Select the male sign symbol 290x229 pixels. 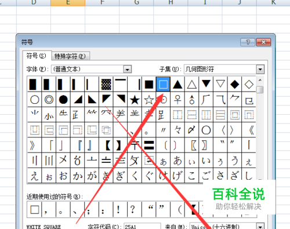(x=192, y=100)
